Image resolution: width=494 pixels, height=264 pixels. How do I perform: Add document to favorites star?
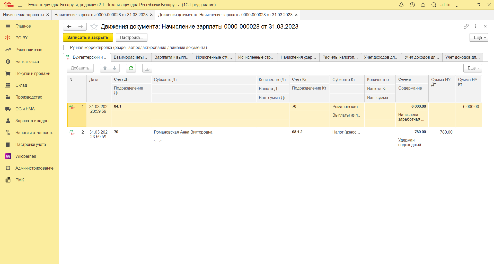coord(94,27)
